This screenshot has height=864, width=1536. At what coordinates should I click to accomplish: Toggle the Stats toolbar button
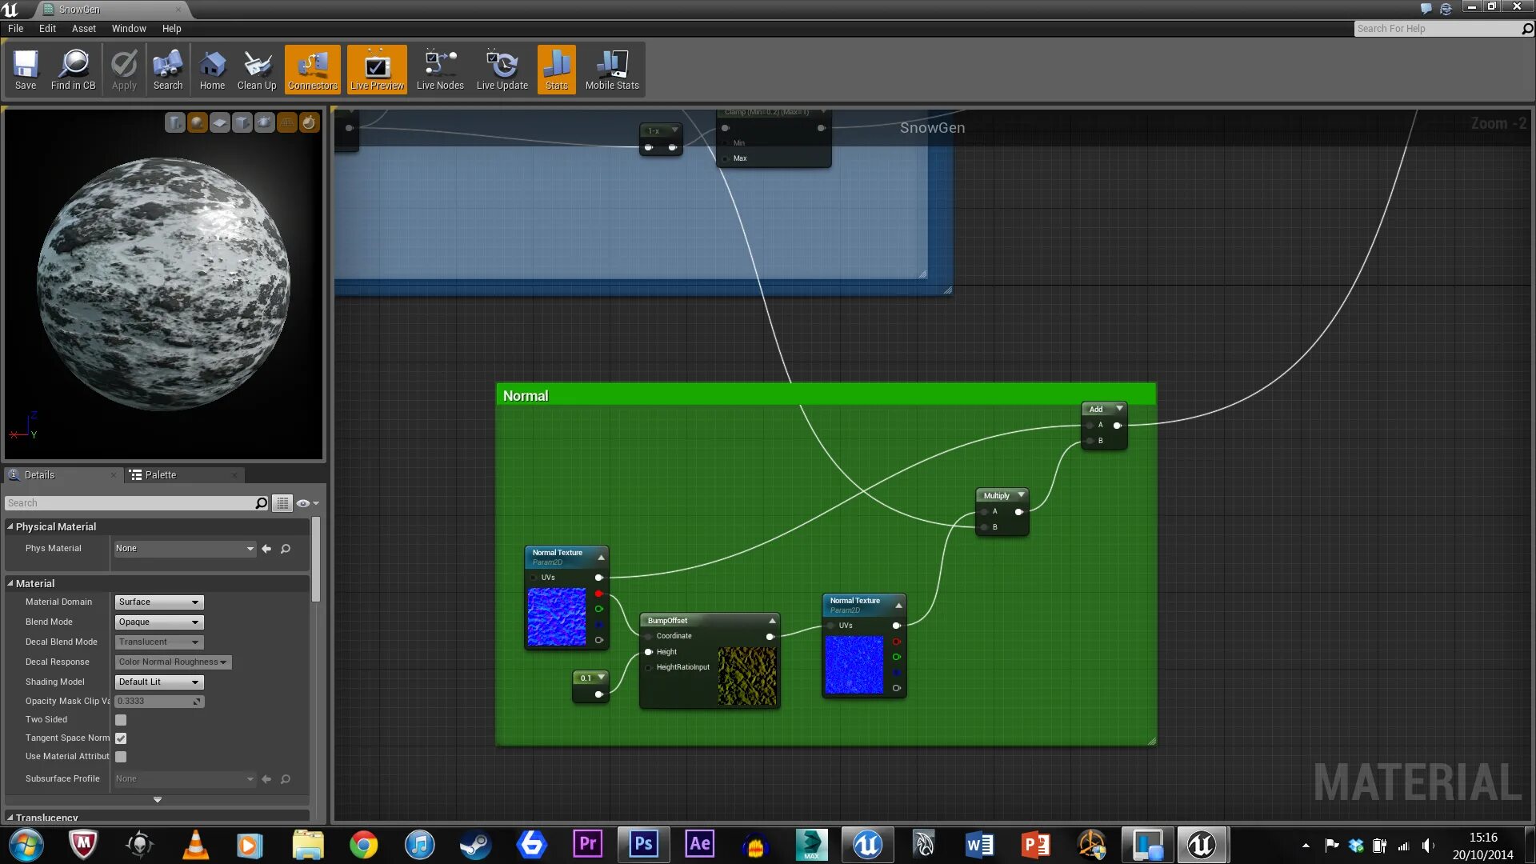pyautogui.click(x=556, y=70)
